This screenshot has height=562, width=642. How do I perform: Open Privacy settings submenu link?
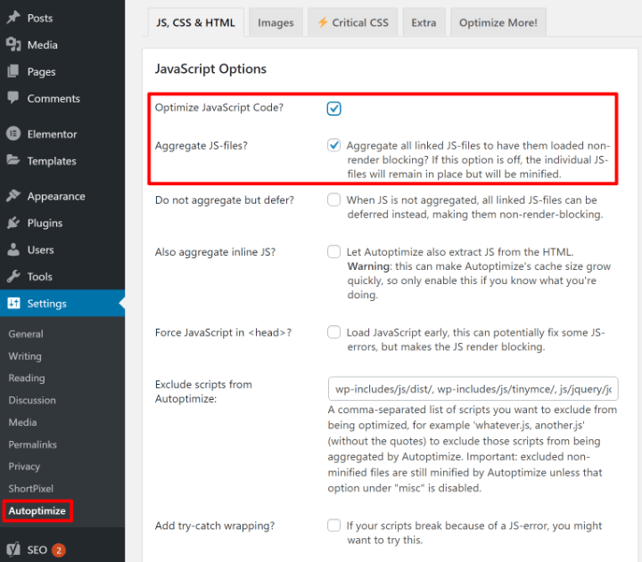[x=24, y=467]
